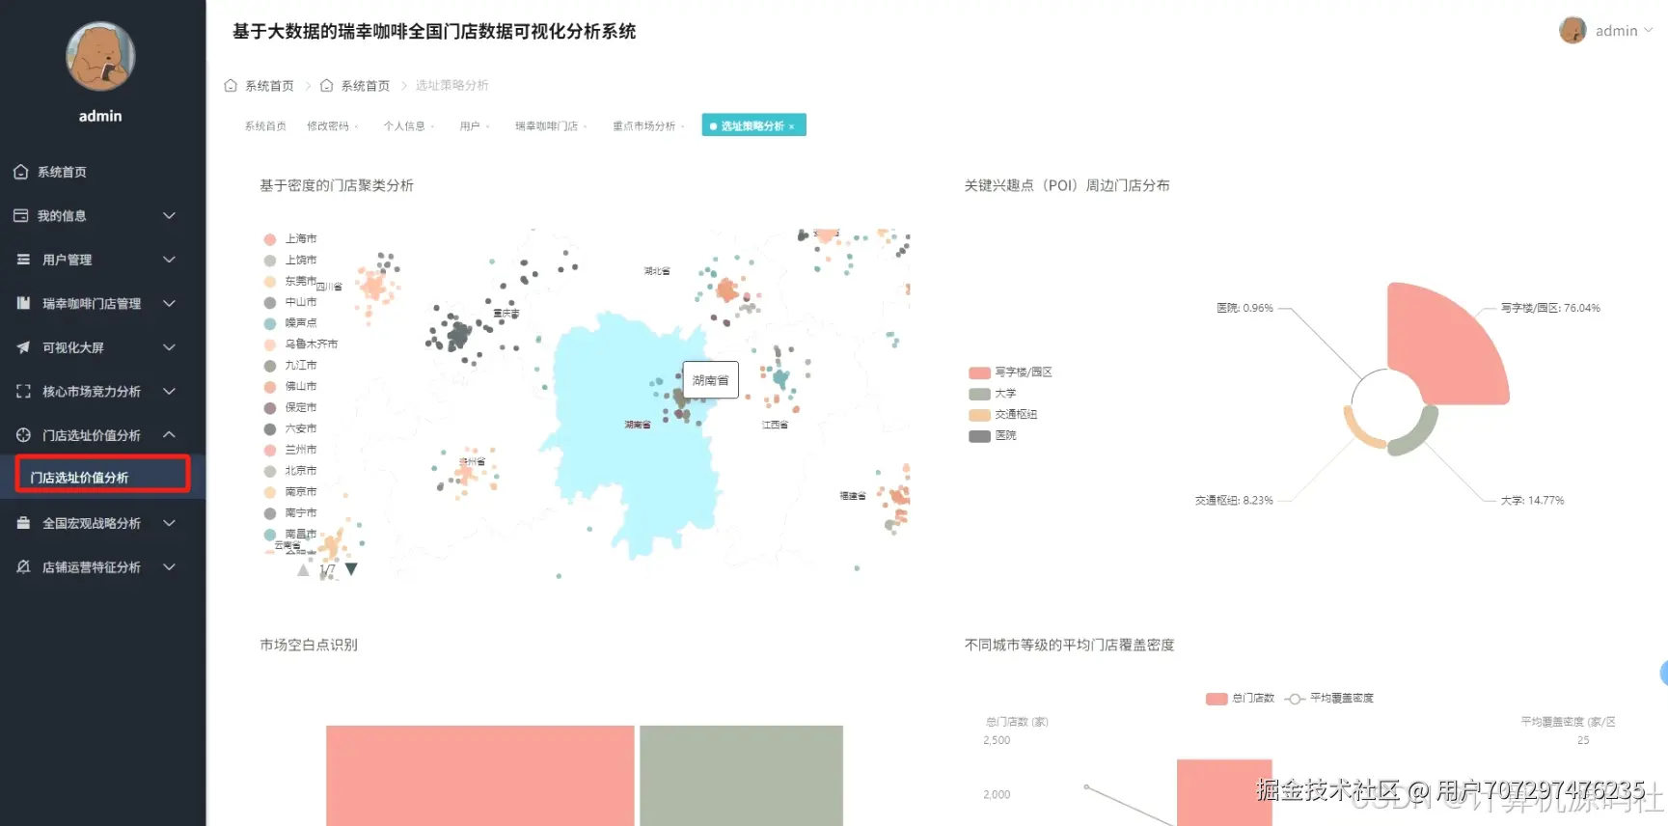Toggle 南京市 series in map legend
This screenshot has width=1668, height=826.
pyautogui.click(x=290, y=492)
